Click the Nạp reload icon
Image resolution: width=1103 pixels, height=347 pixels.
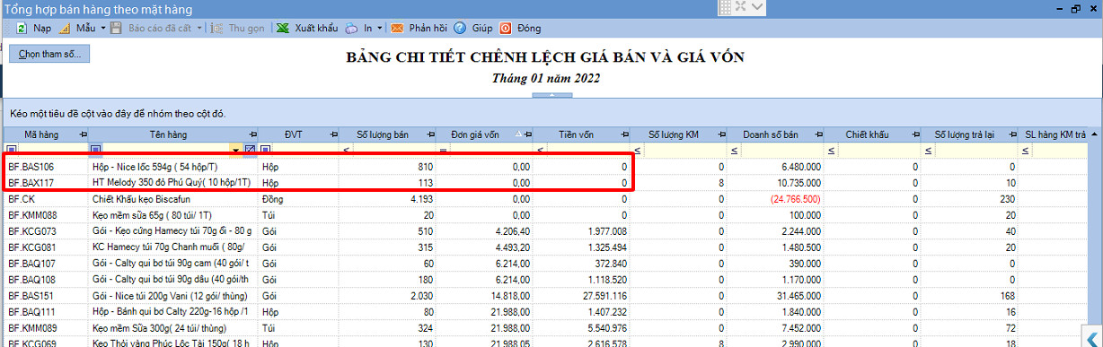21,28
